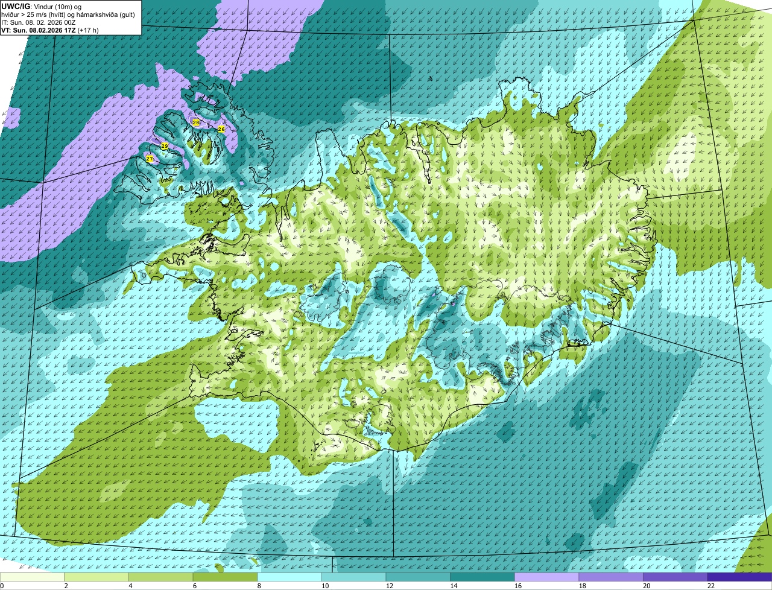Viewport: 772px width, 590px height.
Task: Select the 14–16 m/s legend color
Action: click(x=482, y=577)
